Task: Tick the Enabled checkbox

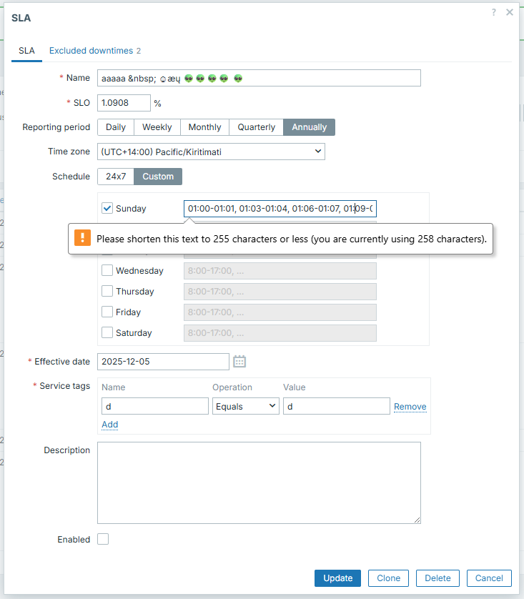Action: coord(103,540)
